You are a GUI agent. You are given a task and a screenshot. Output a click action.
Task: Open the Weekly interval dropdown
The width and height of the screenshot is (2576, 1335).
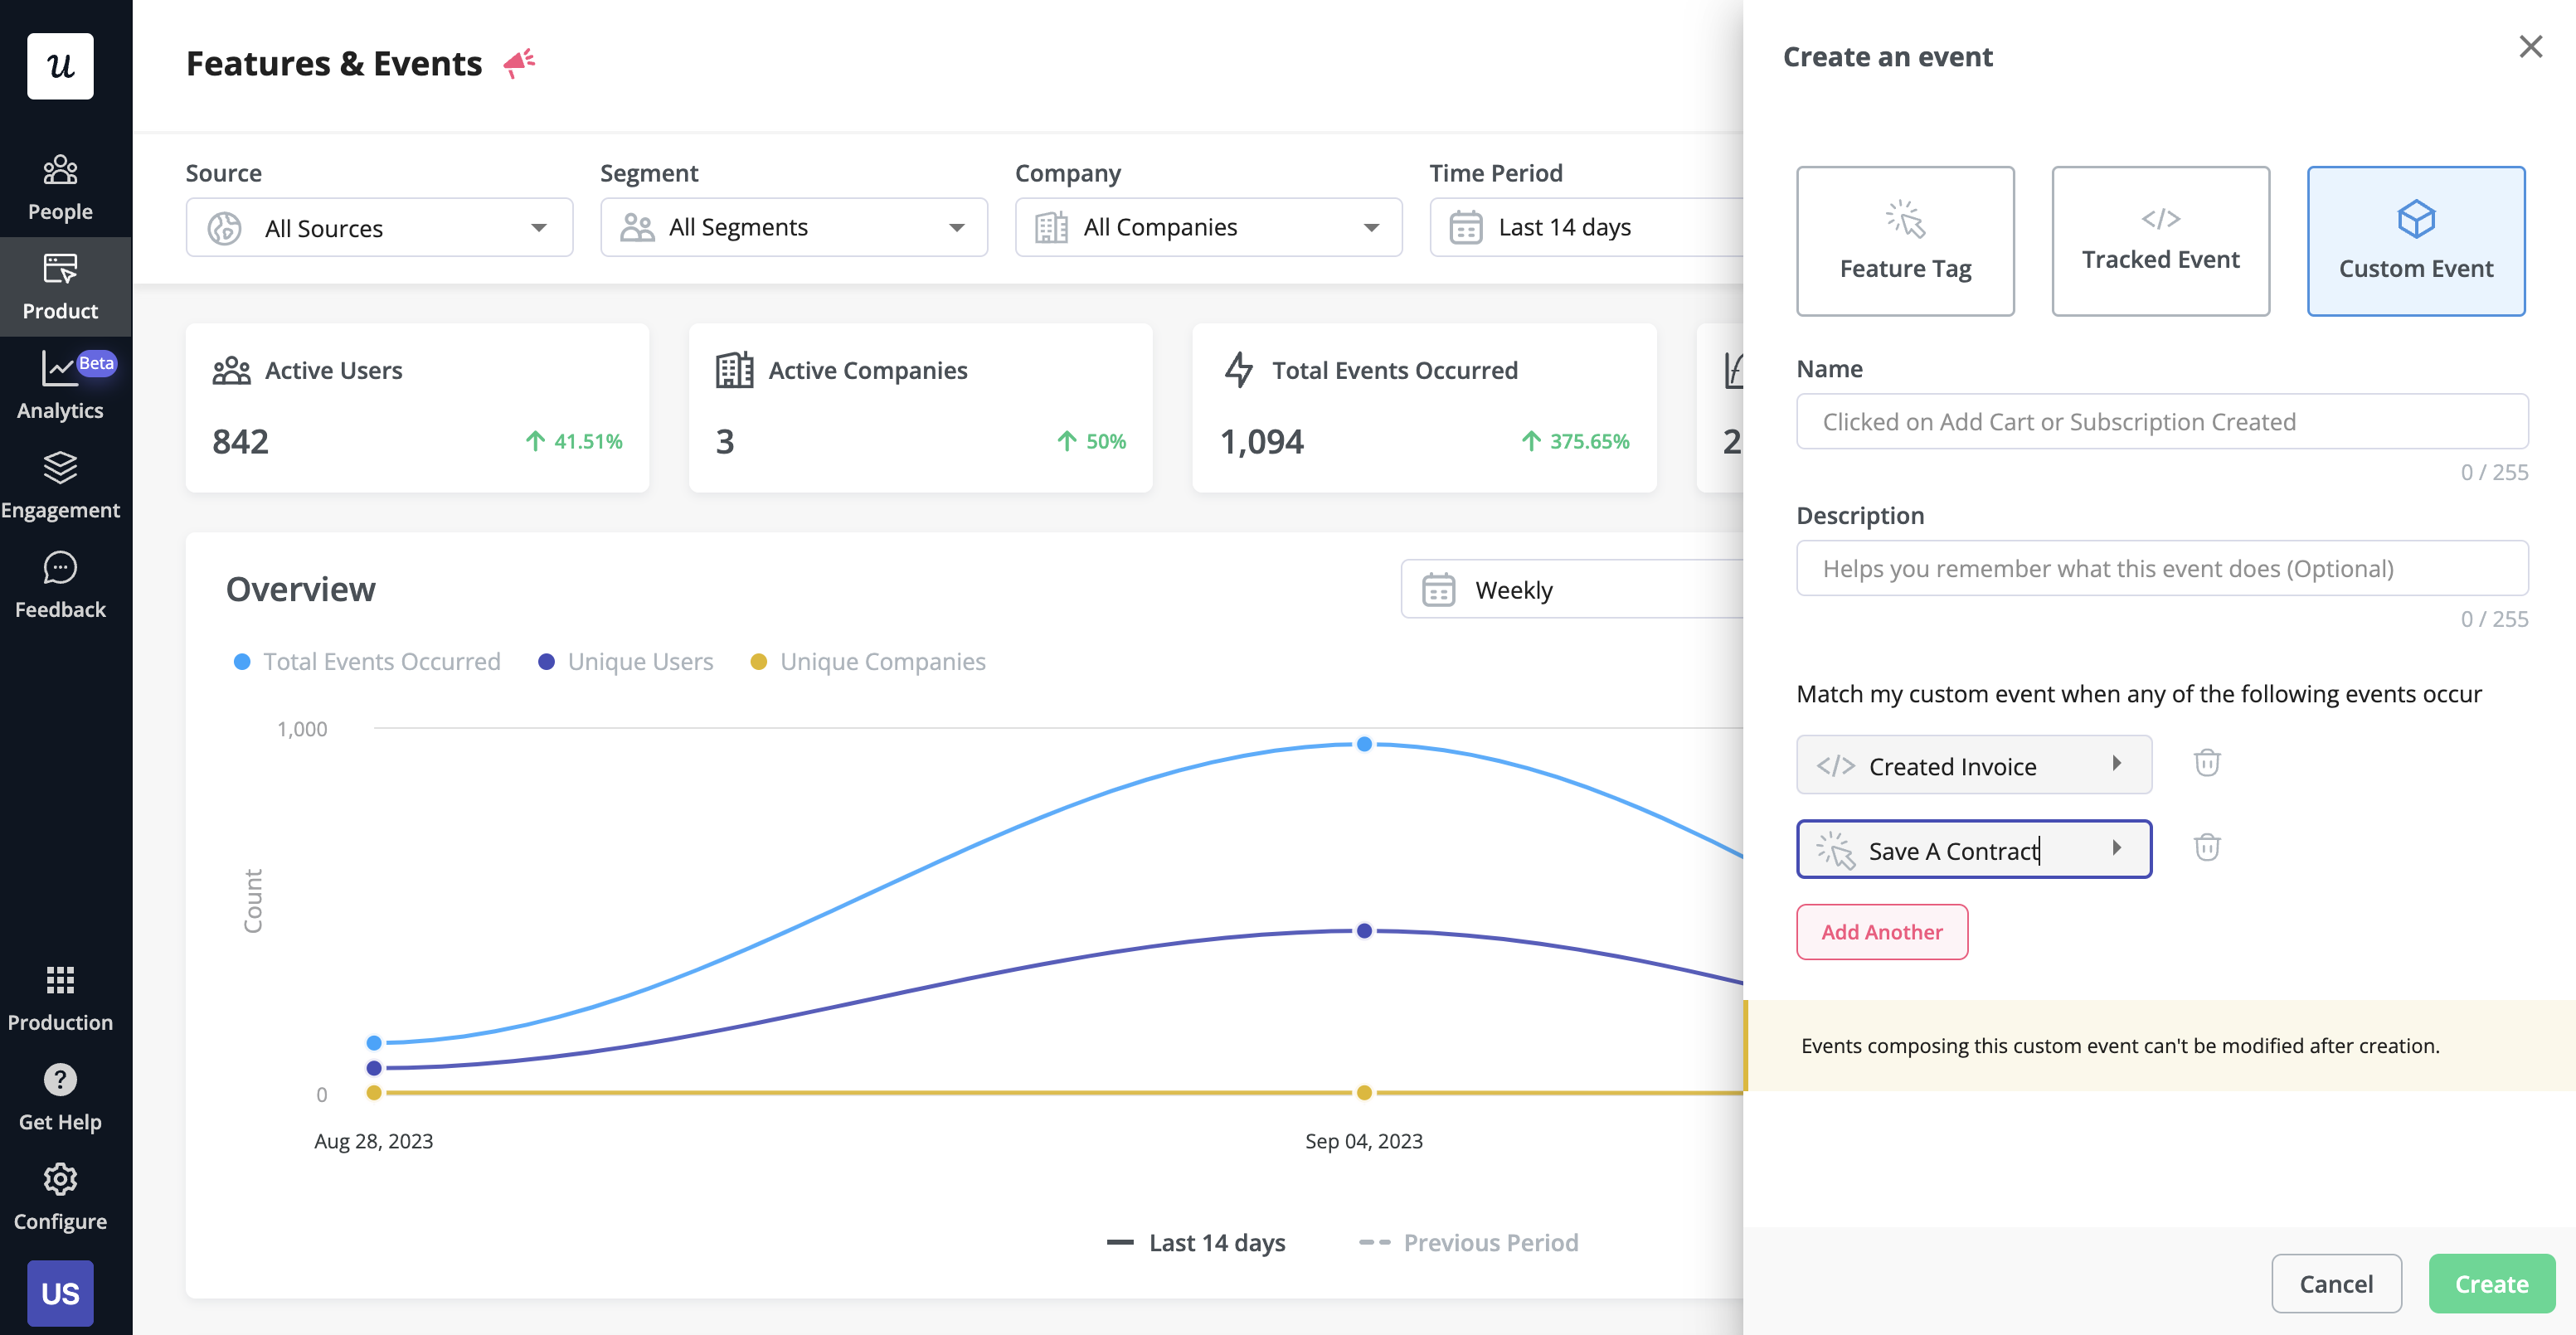click(x=1572, y=590)
